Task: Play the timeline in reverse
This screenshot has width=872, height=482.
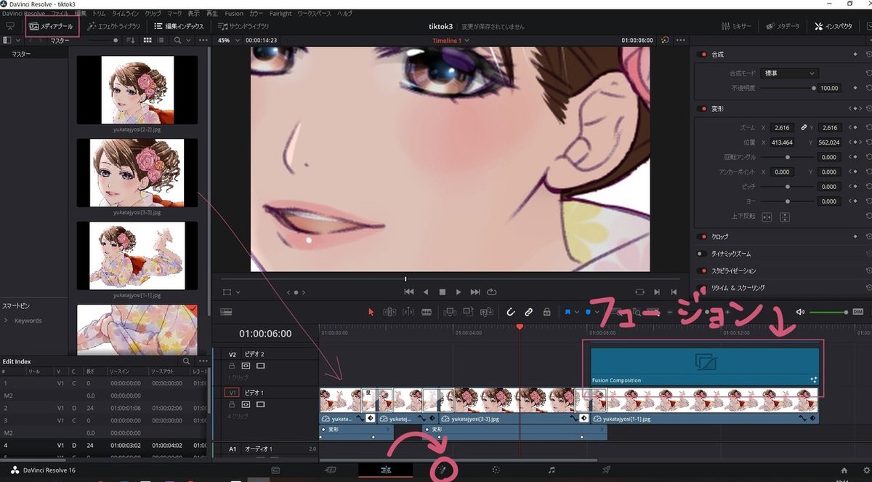Action: pos(426,292)
